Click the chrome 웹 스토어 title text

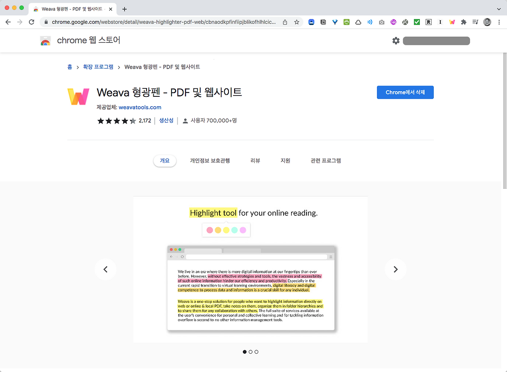tap(89, 40)
